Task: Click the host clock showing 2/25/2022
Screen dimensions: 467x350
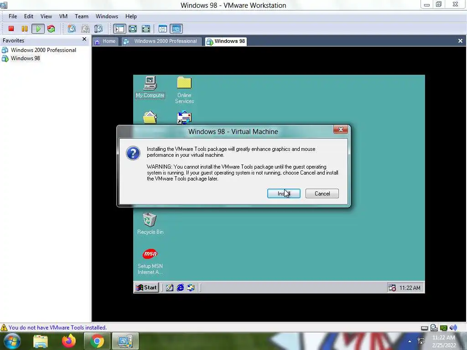Action: 444,341
